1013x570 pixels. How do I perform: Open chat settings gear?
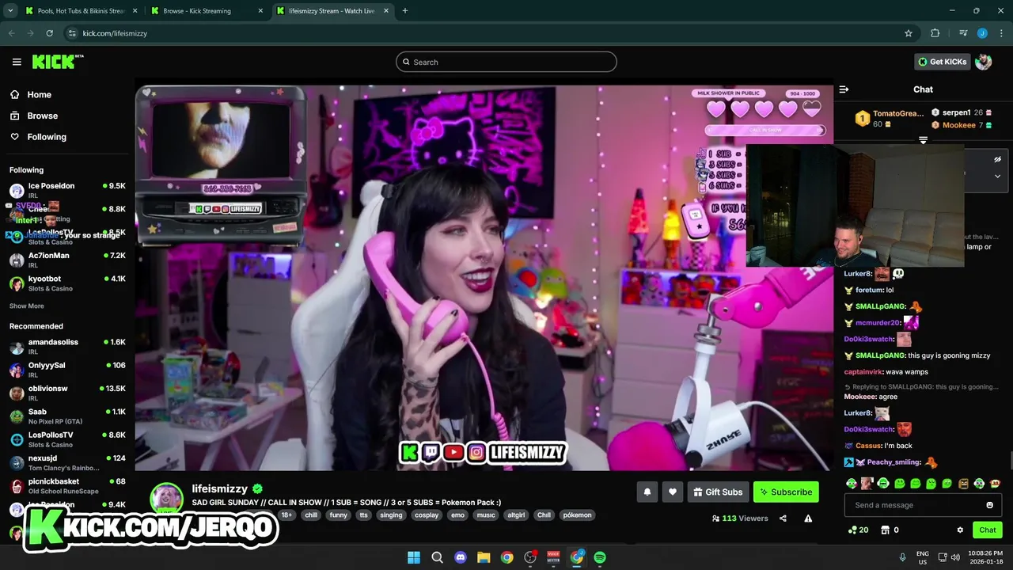(x=960, y=530)
